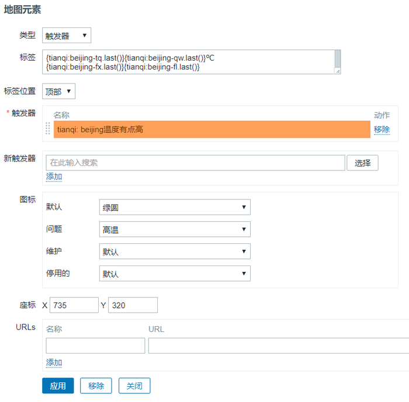Focus the 新触发器 search field
The width and height of the screenshot is (409, 402).
click(195, 163)
